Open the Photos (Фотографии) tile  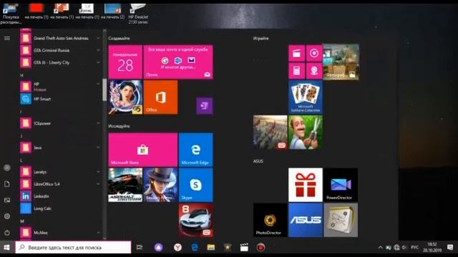pyautogui.click(x=341, y=62)
